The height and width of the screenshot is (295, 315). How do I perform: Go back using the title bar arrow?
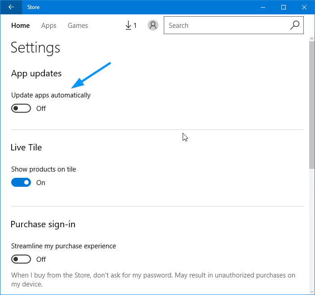click(11, 7)
